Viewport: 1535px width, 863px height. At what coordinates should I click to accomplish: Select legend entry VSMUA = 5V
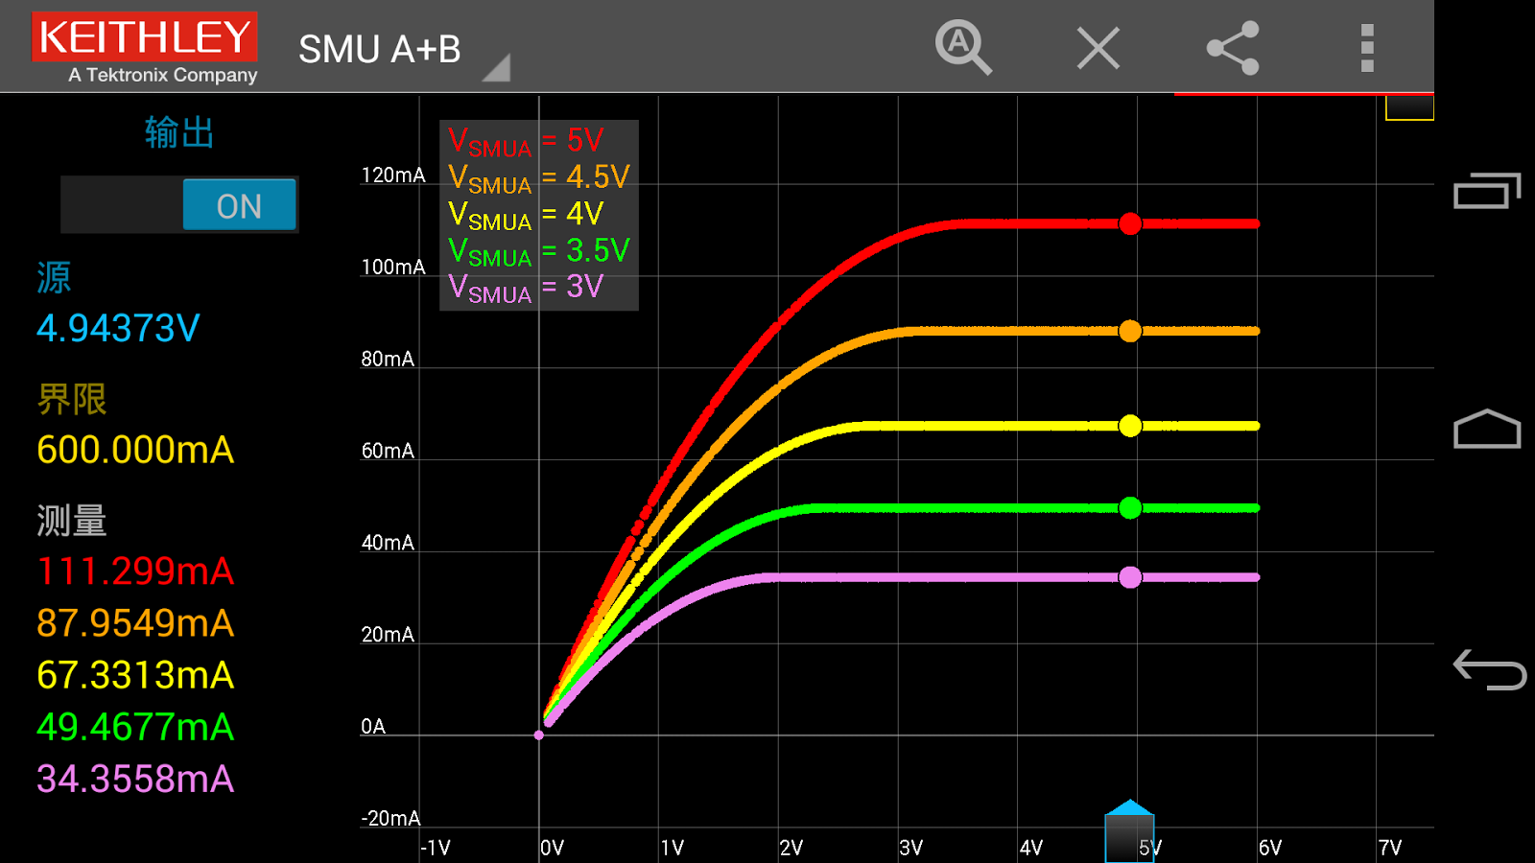pyautogui.click(x=526, y=141)
